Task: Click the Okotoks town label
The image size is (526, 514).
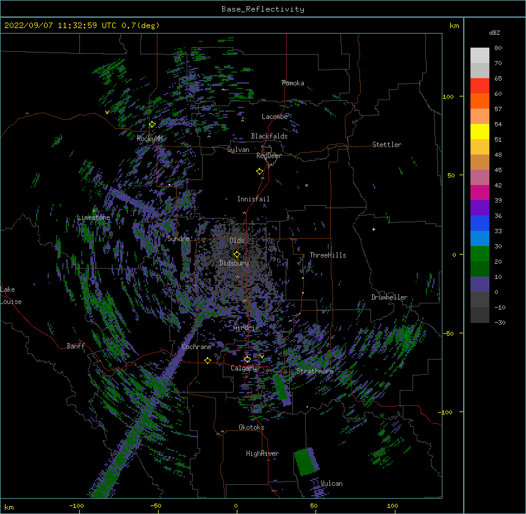Action: [251, 428]
